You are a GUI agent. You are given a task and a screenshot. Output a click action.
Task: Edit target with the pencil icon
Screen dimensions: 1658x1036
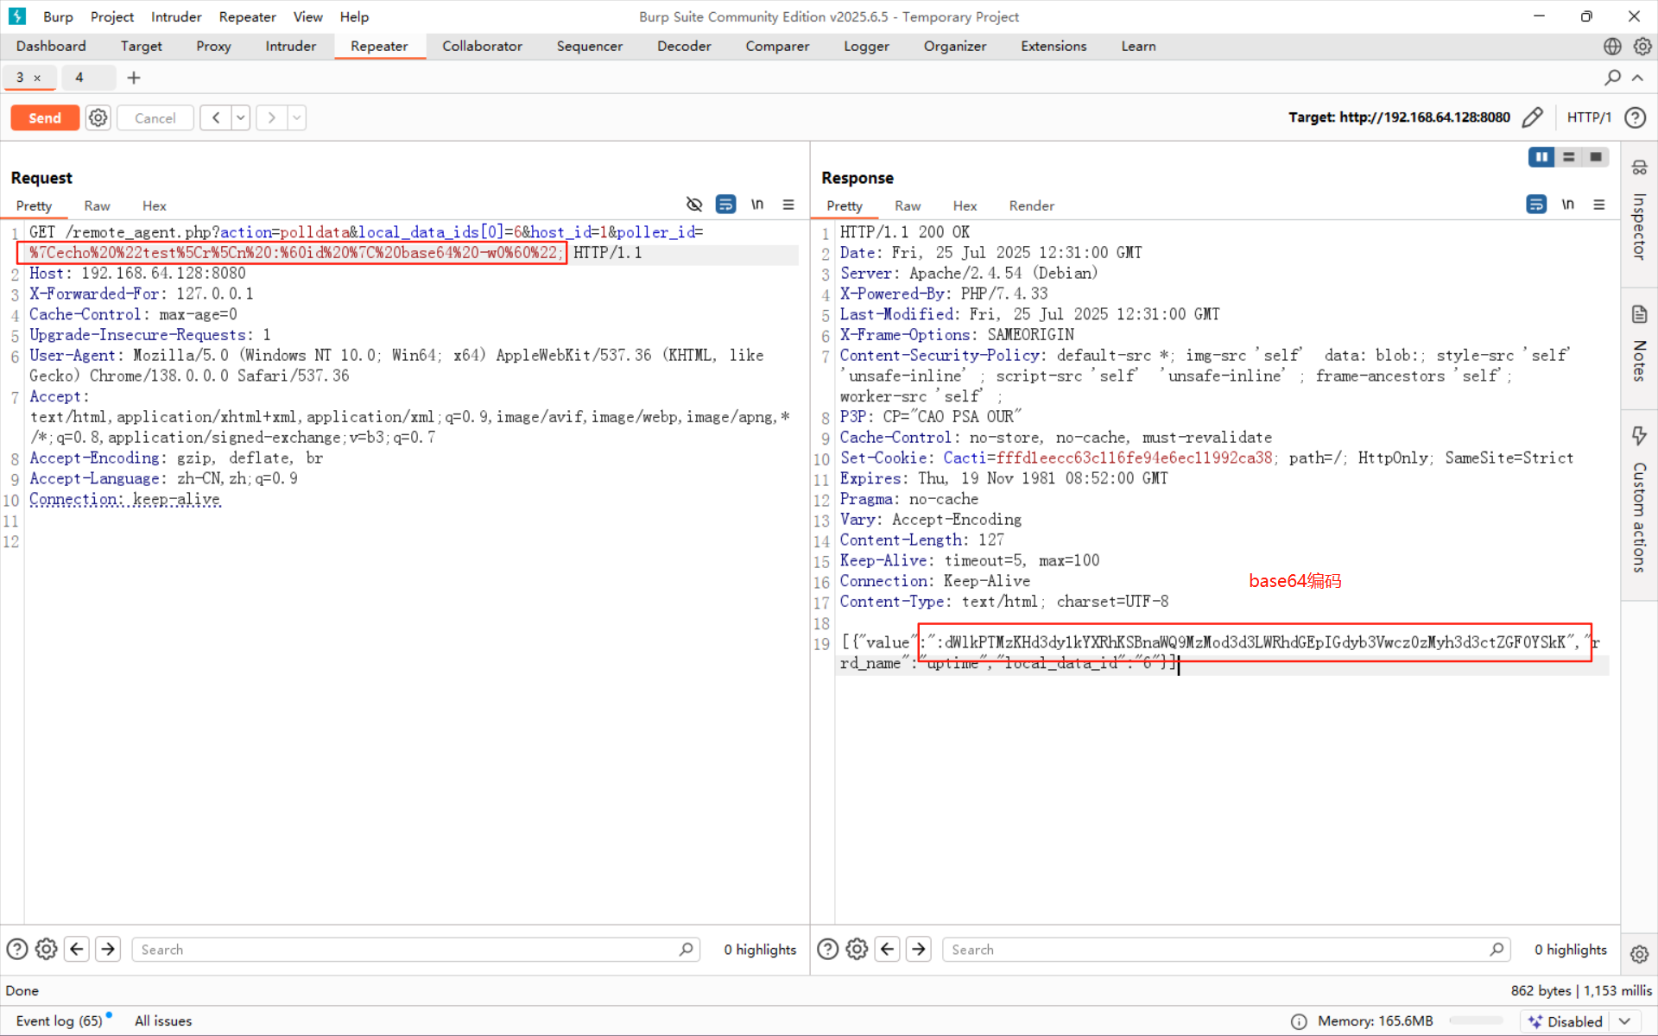[1533, 117]
